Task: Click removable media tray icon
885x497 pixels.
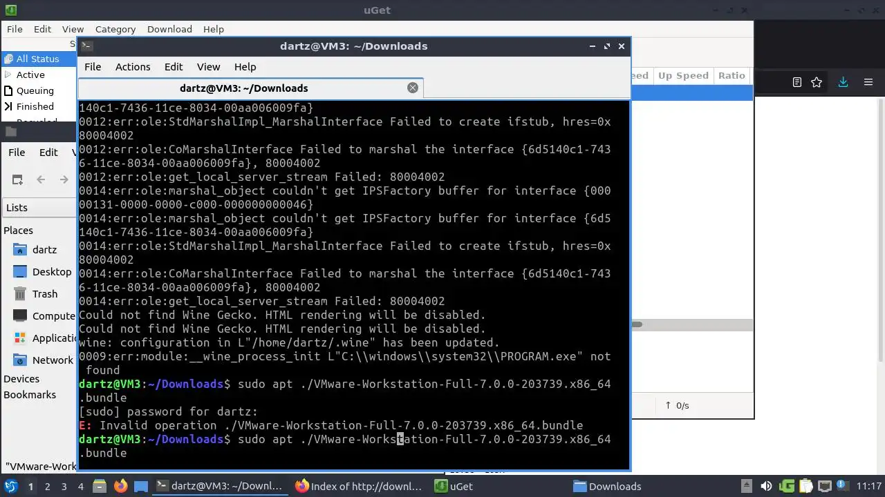Action: coord(747,486)
